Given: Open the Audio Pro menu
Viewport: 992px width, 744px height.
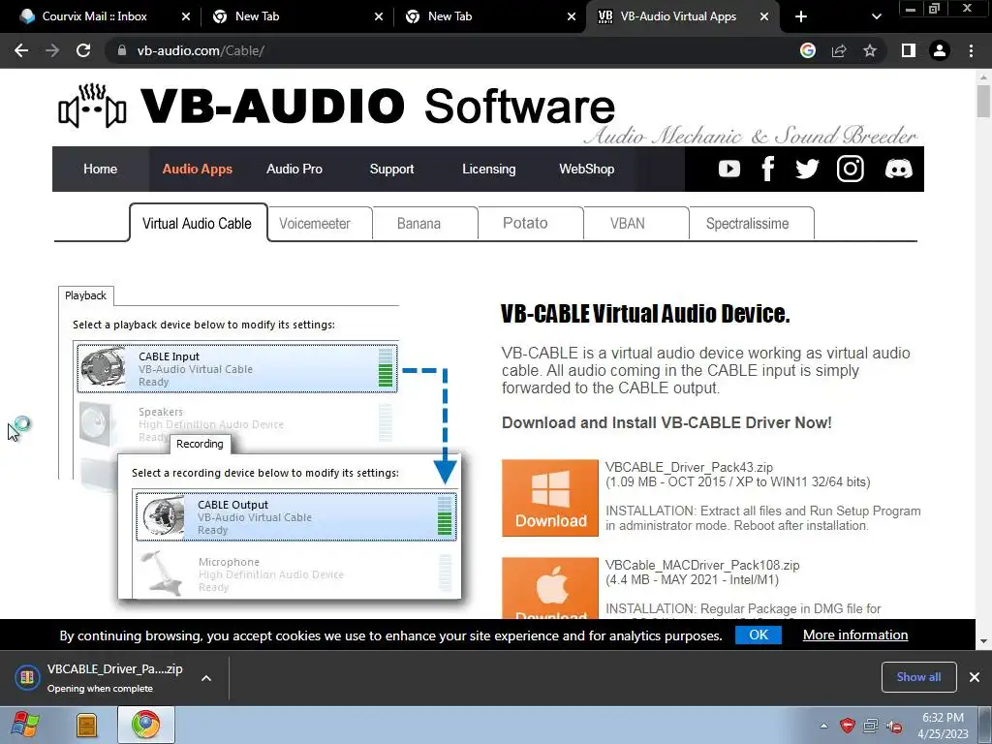Looking at the screenshot, I should point(294,169).
